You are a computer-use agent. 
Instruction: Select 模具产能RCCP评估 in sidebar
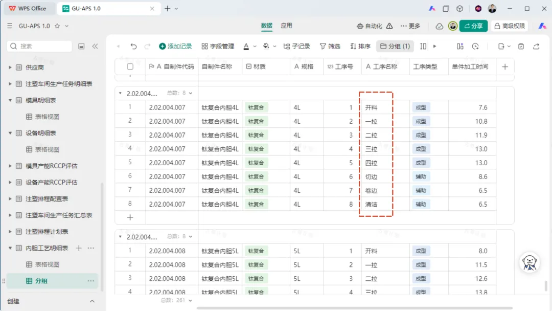click(52, 166)
